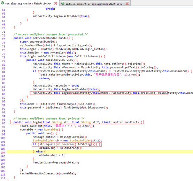This screenshot has width=193, height=181.
Task: Click line number 96 in the gutter
Action: pyautogui.click(x=3, y=123)
